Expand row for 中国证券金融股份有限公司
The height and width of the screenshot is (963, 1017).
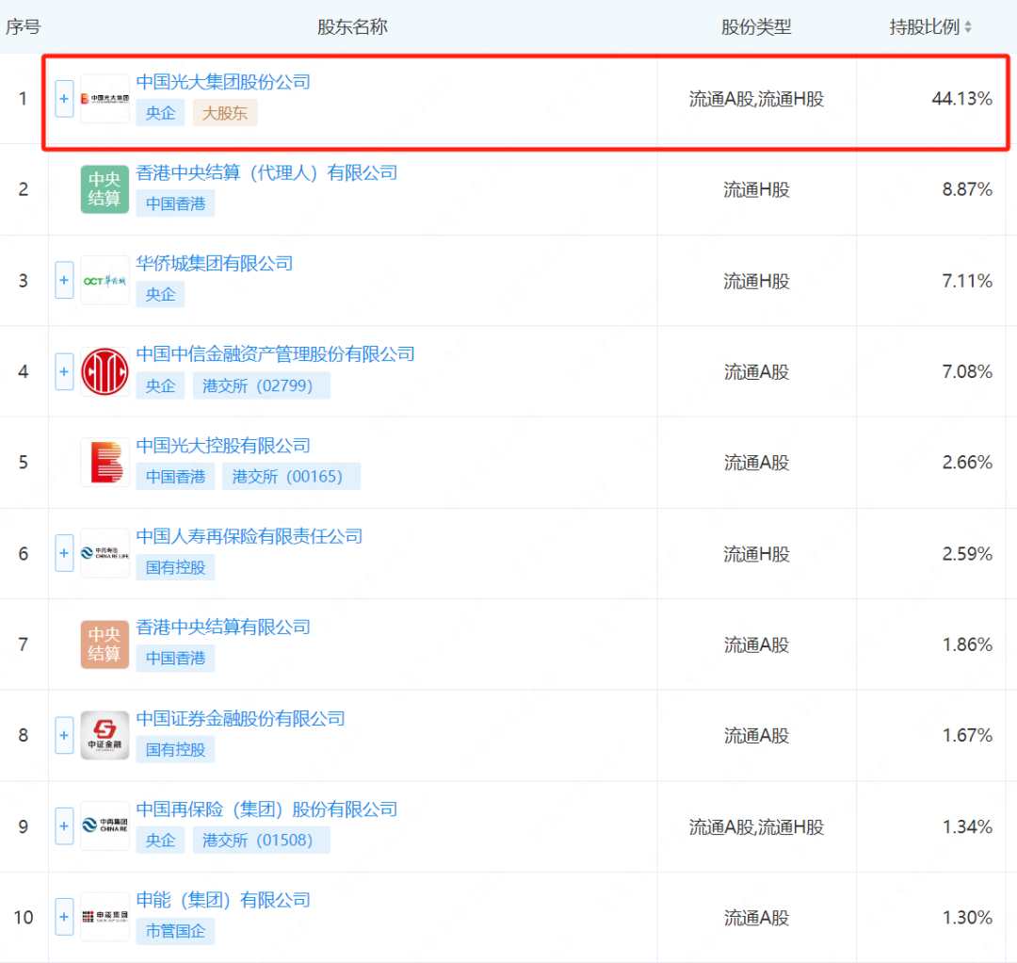point(64,735)
